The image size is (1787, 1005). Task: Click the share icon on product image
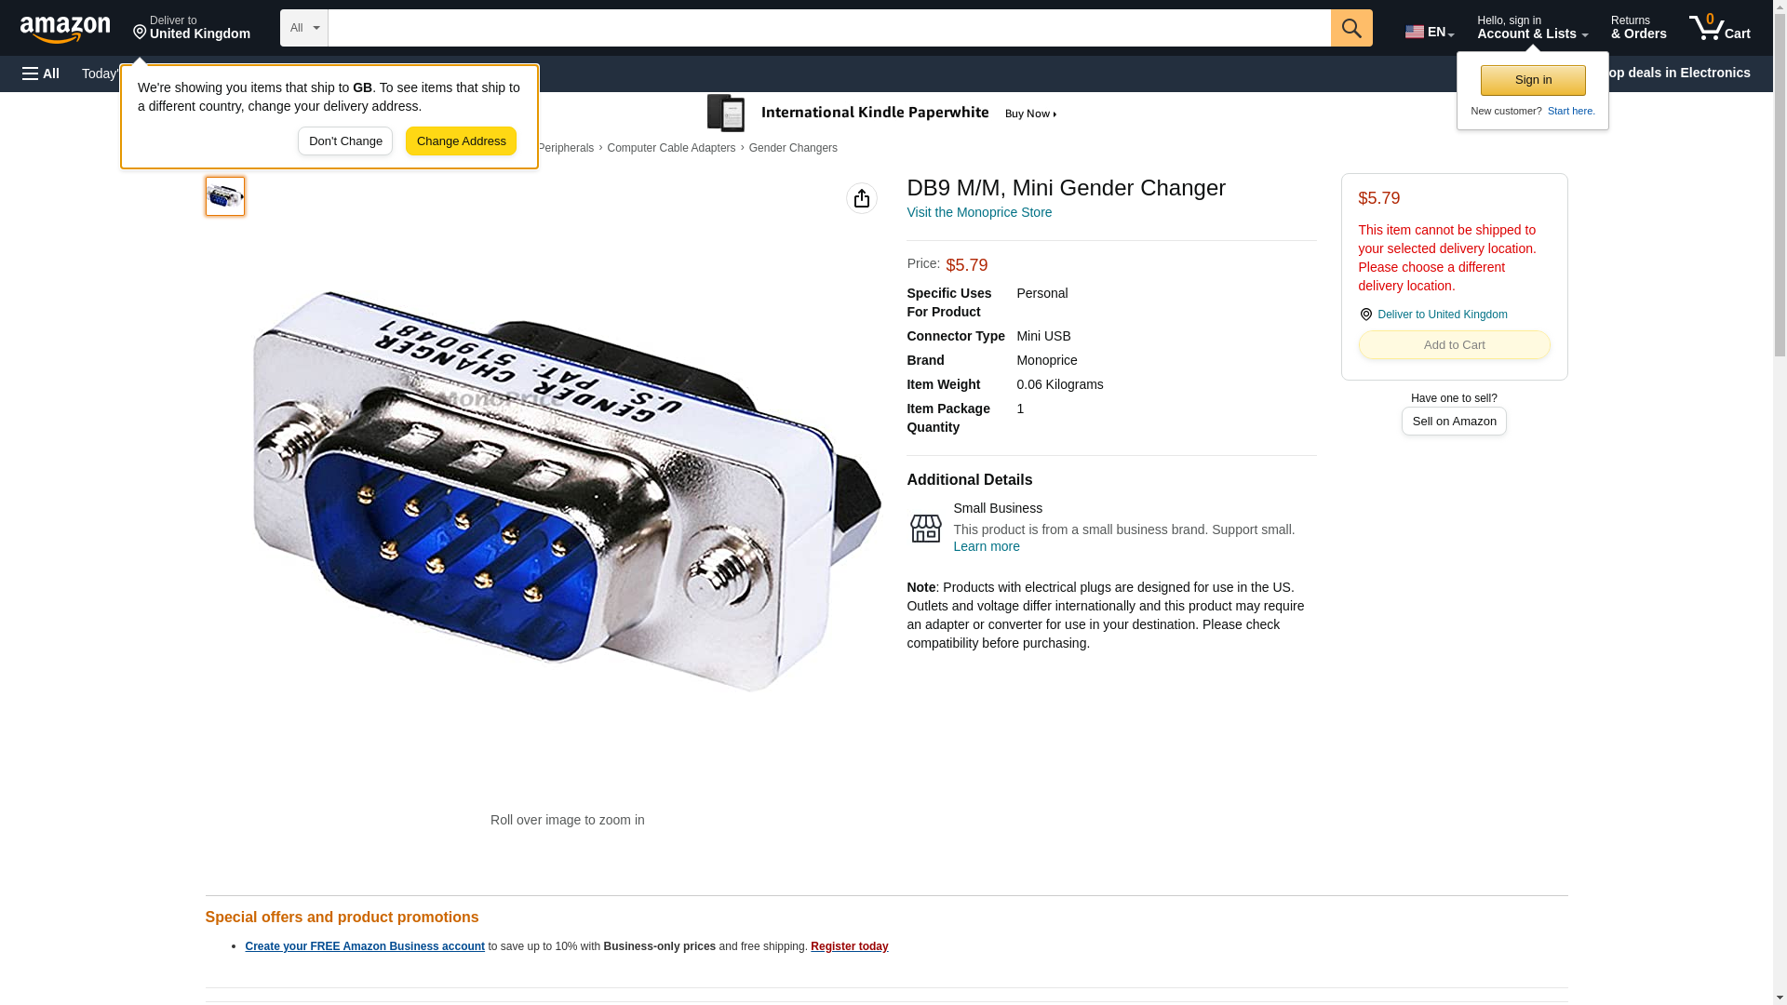(862, 198)
